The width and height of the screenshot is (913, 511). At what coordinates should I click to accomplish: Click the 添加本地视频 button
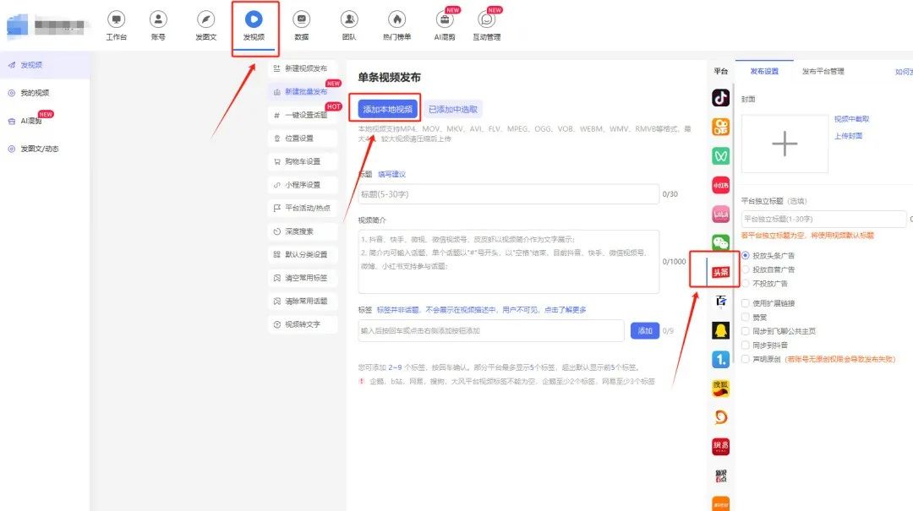pos(387,109)
